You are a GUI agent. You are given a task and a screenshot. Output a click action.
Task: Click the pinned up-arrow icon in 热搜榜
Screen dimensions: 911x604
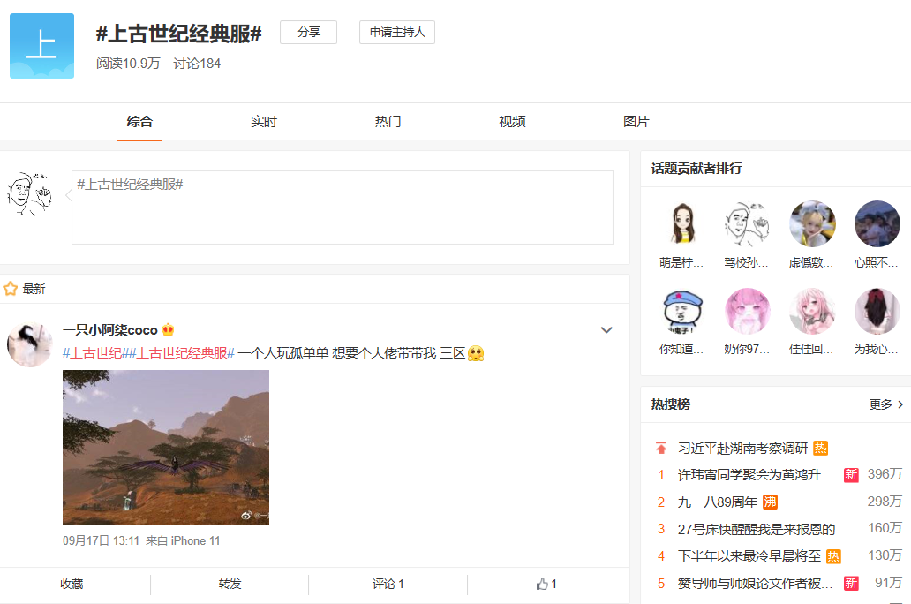coord(661,449)
